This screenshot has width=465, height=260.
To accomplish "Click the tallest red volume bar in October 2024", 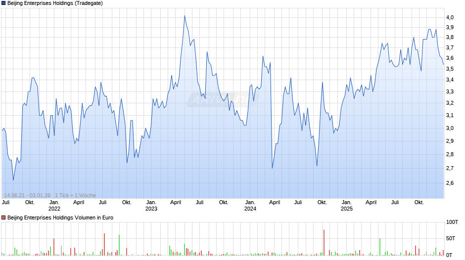I will click(x=324, y=243).
